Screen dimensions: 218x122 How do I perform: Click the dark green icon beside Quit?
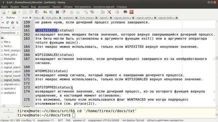click(x=125, y=12)
